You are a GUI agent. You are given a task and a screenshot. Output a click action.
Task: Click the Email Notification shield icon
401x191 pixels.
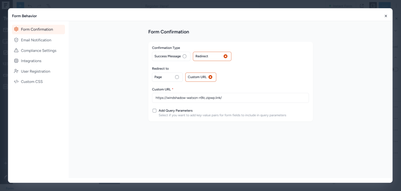16,40
